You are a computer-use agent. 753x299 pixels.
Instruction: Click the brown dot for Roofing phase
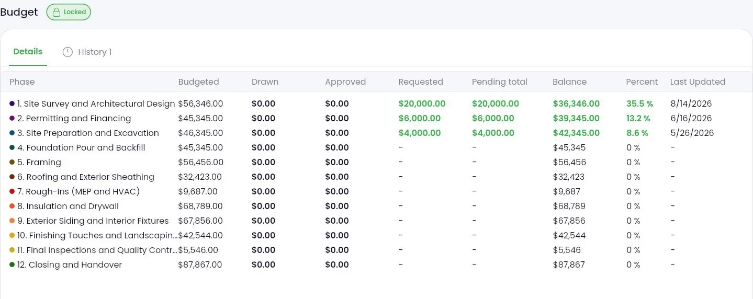(12, 177)
